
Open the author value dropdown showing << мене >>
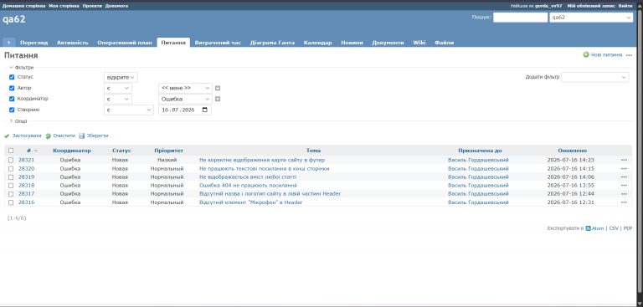[185, 88]
